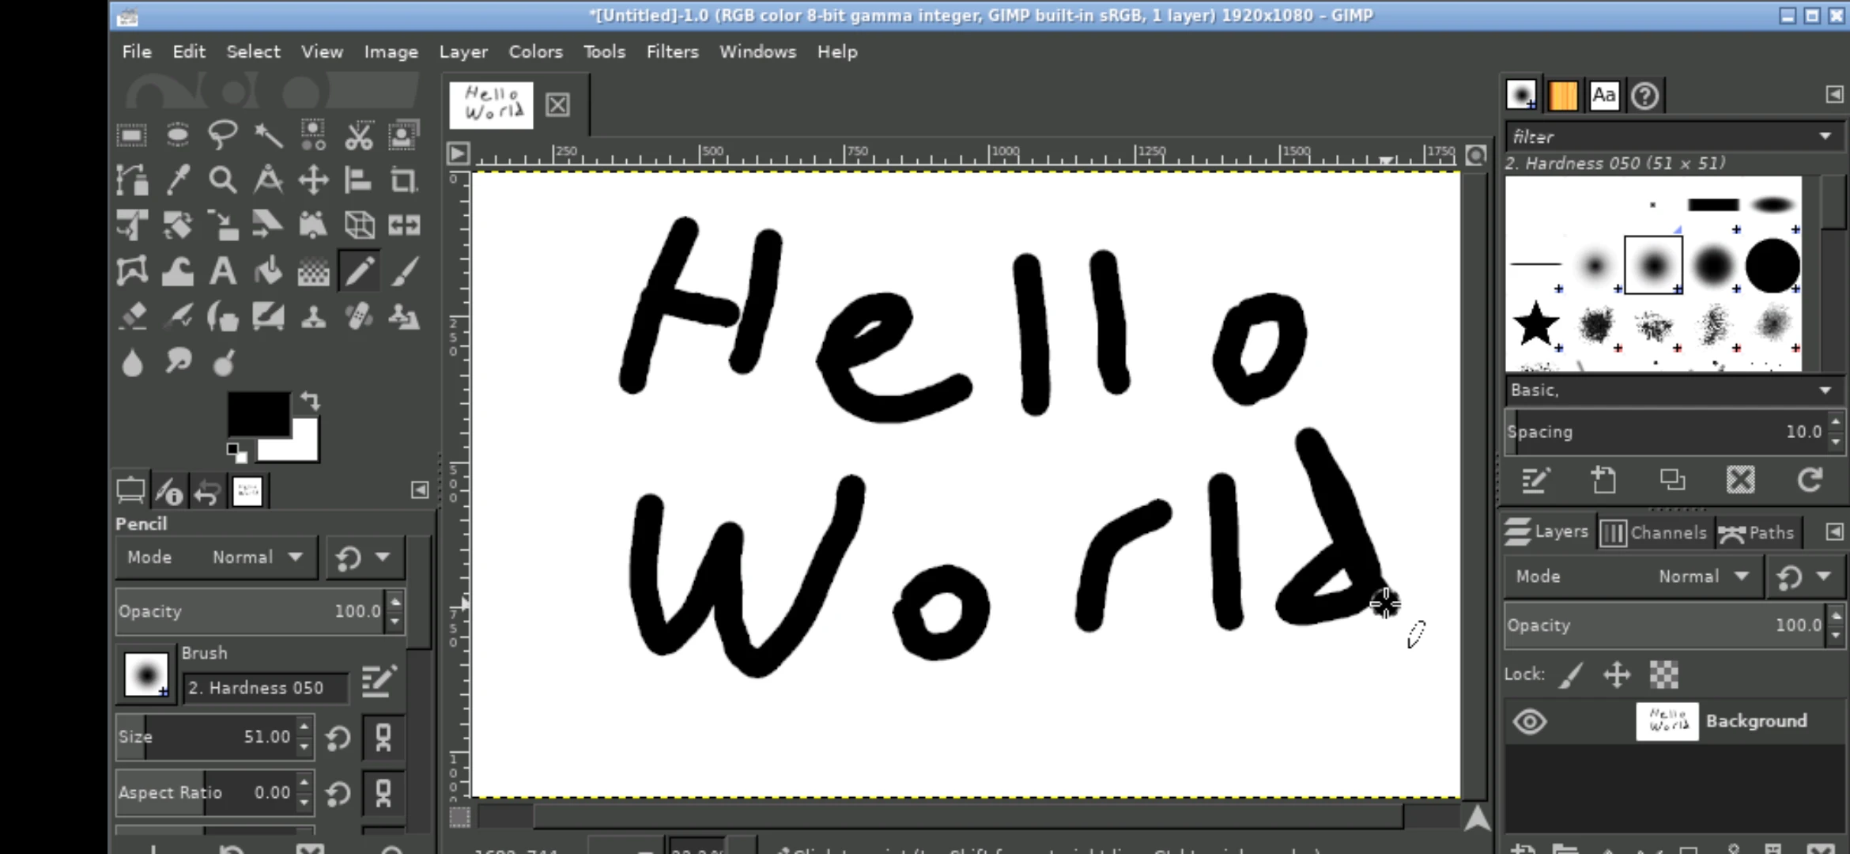Swap foreground and background colors arrow
Image resolution: width=1850 pixels, height=854 pixels.
coord(310,401)
